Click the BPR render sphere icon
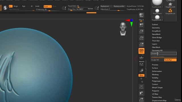The width and height of the screenshot is (182, 102). coord(141,15)
